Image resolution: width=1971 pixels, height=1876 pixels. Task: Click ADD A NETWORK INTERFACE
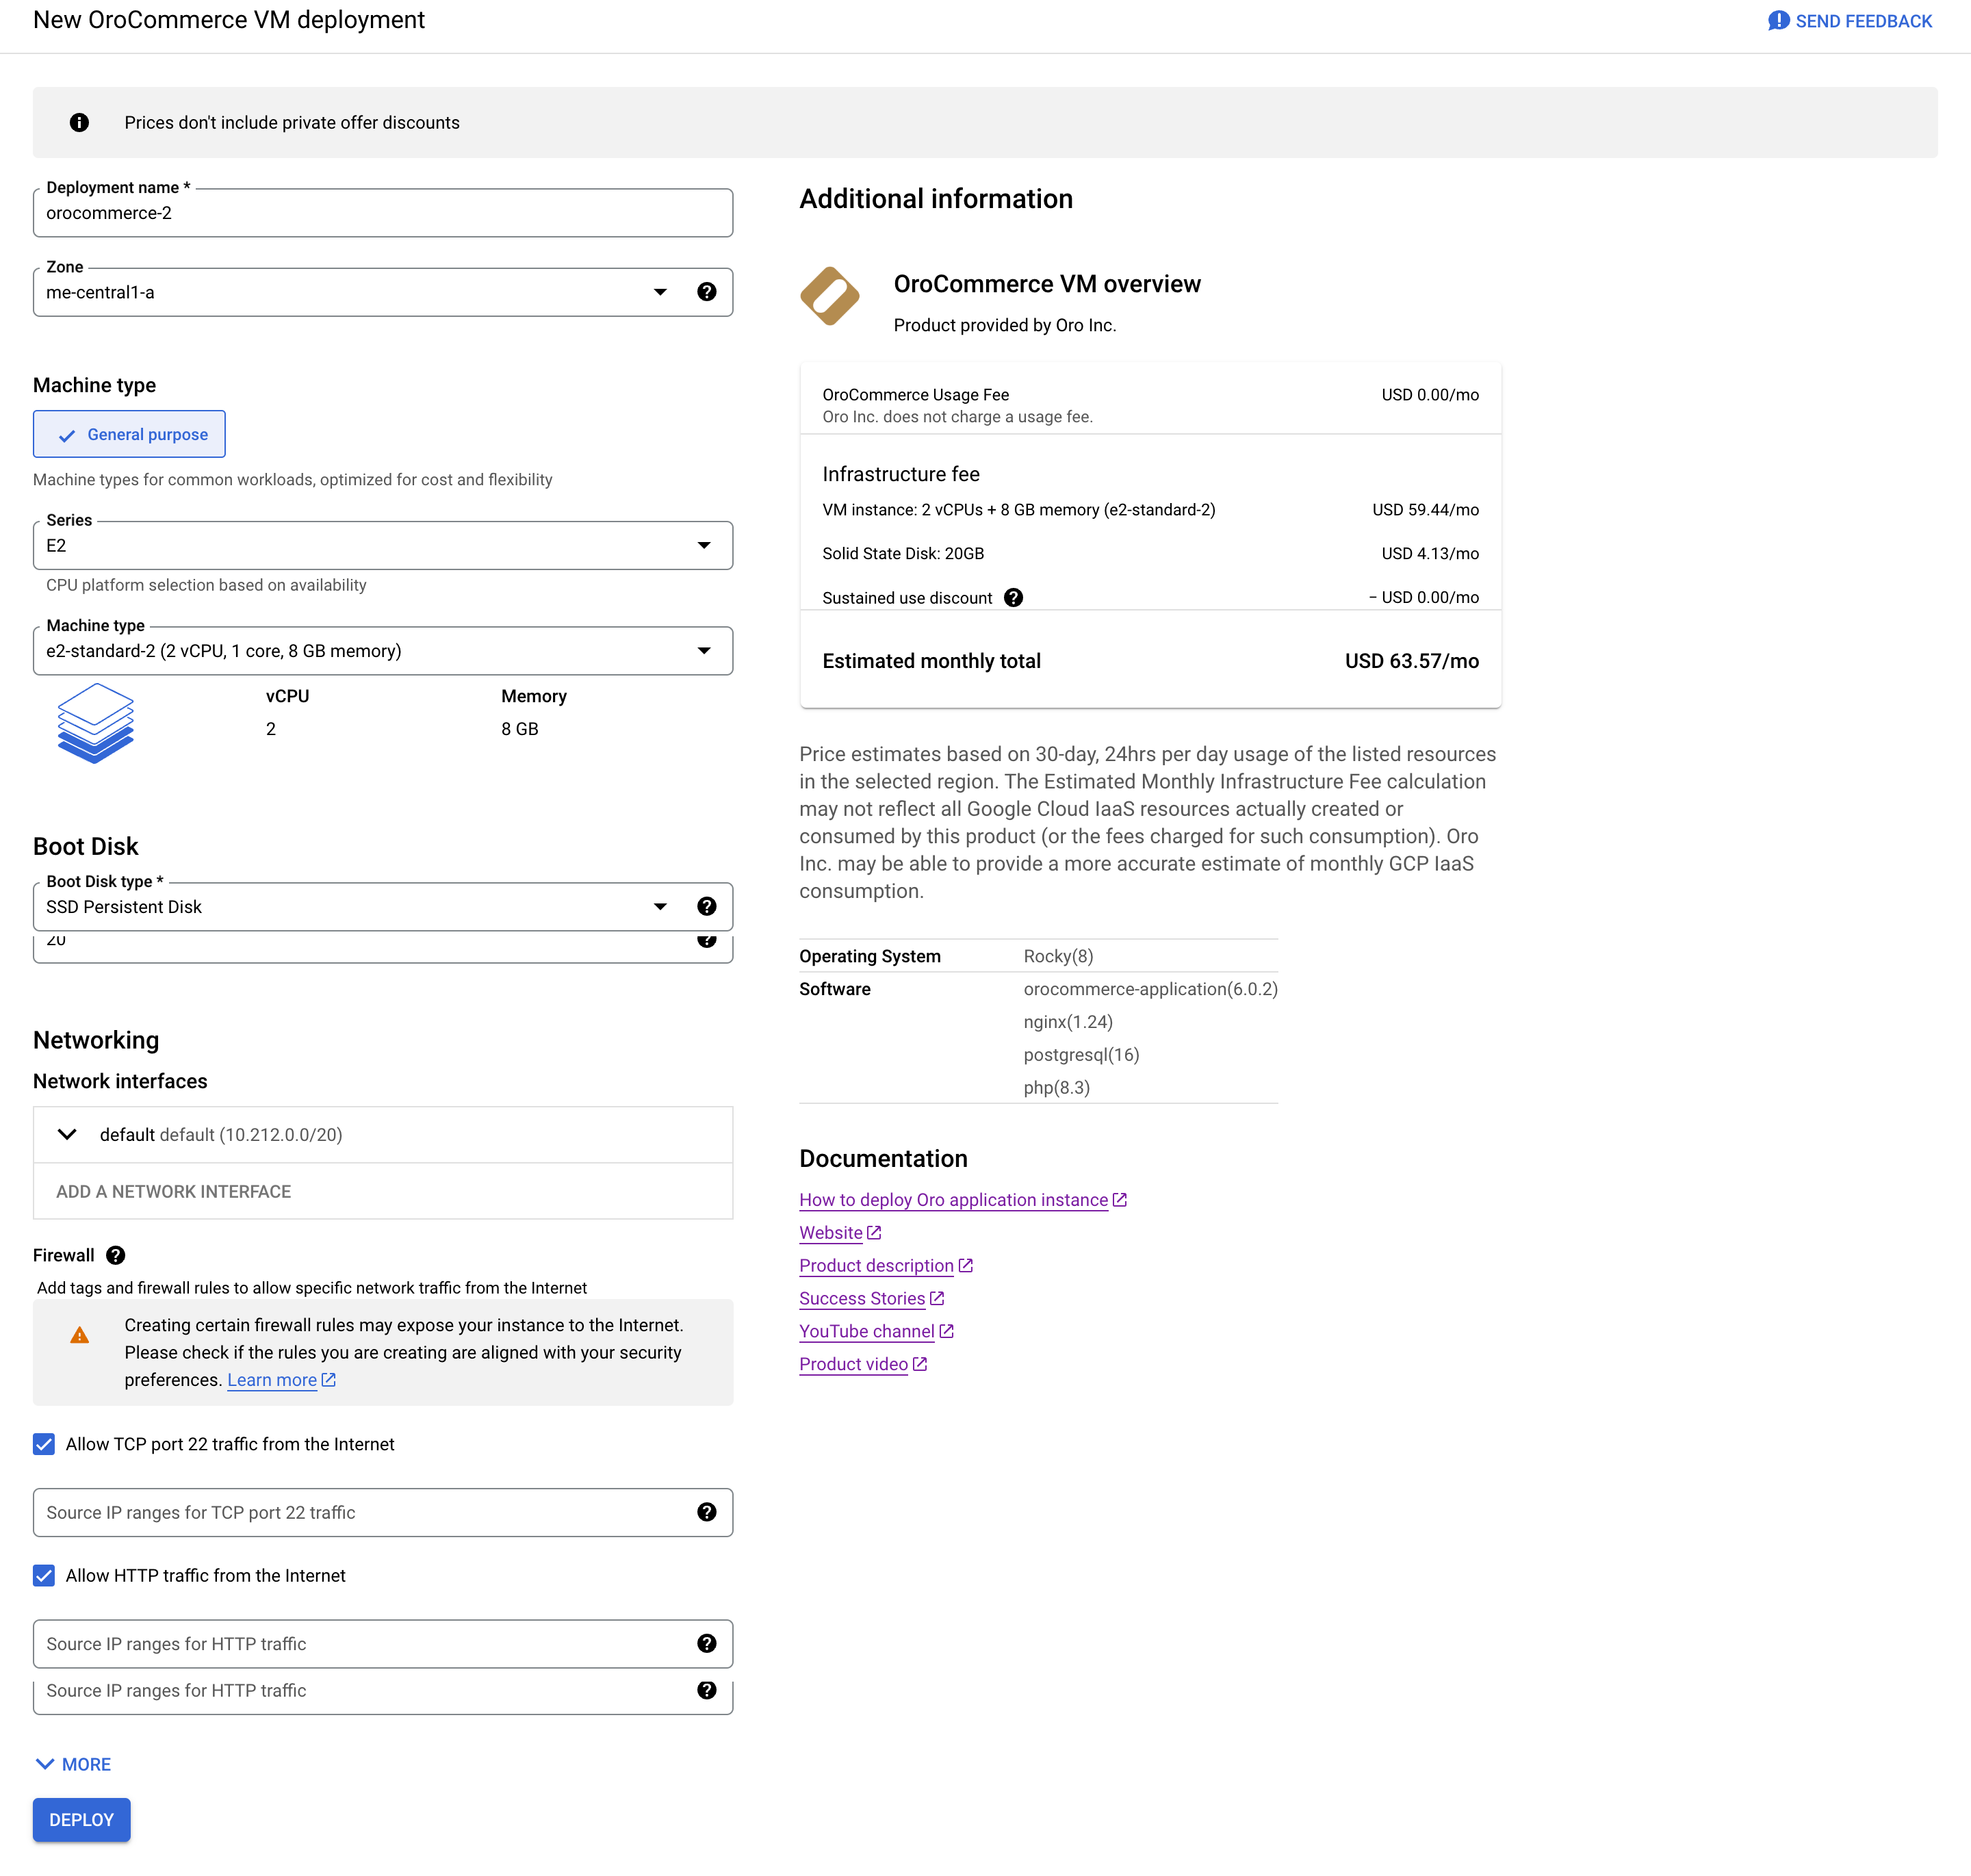tap(173, 1191)
